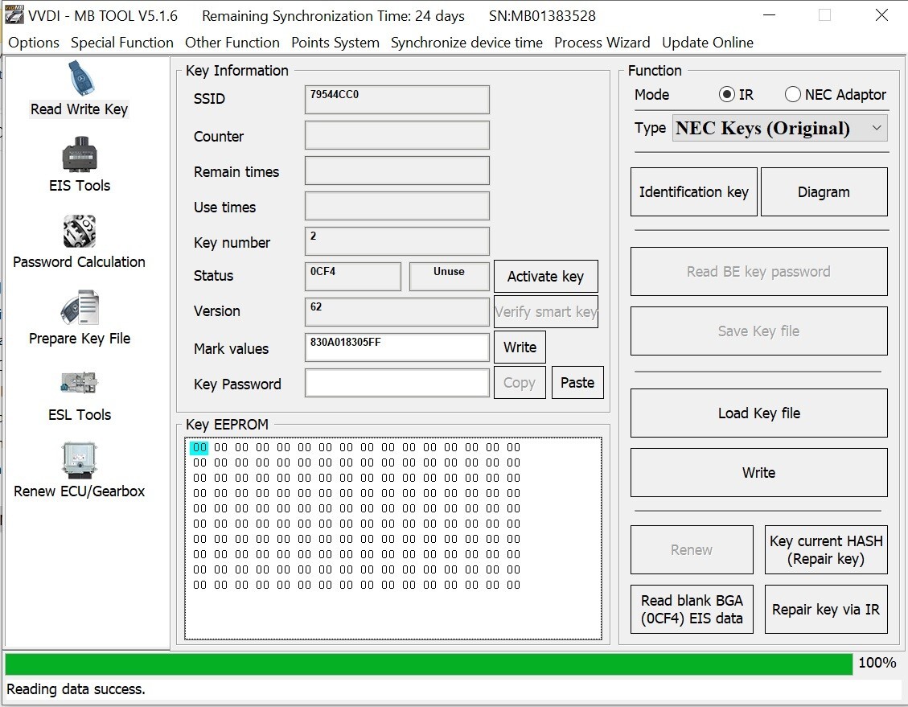The image size is (908, 707).
Task: Expand the NEC Keys (Original) type dropdown
Action: coord(780,128)
